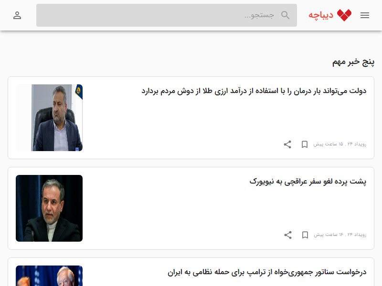The image size is (382, 286).
Task: Click the first news card body
Action: pos(191,118)
